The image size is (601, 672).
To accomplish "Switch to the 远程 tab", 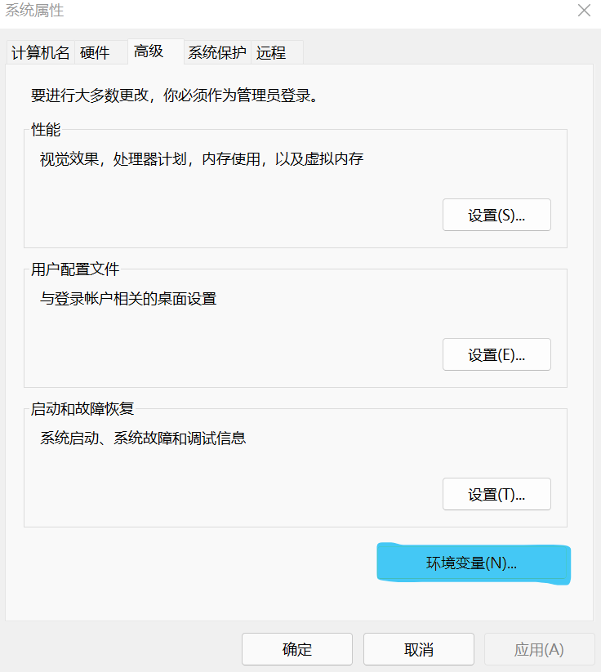I will point(271,53).
